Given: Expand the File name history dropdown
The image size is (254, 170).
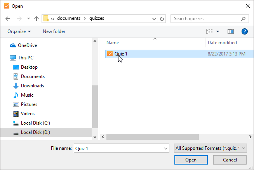Looking at the screenshot, I should click(x=166, y=148).
